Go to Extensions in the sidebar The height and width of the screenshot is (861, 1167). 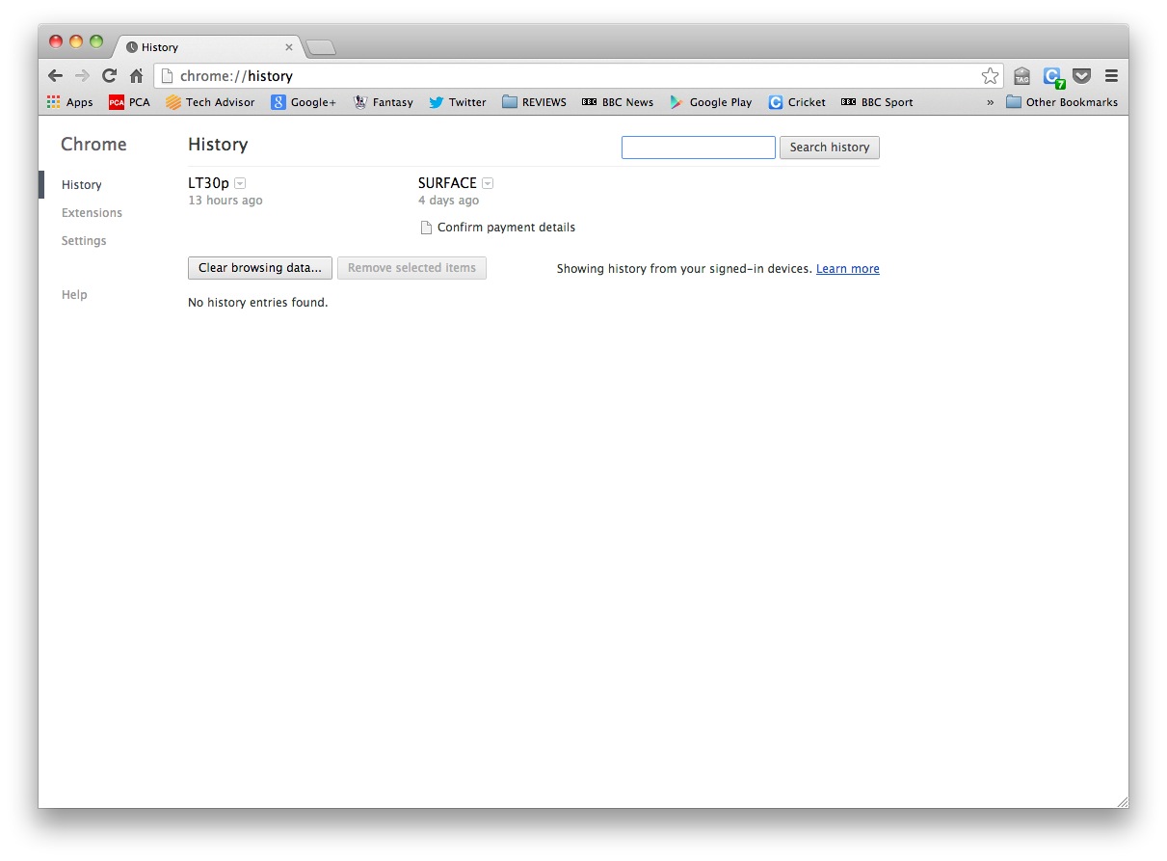pyautogui.click(x=92, y=213)
